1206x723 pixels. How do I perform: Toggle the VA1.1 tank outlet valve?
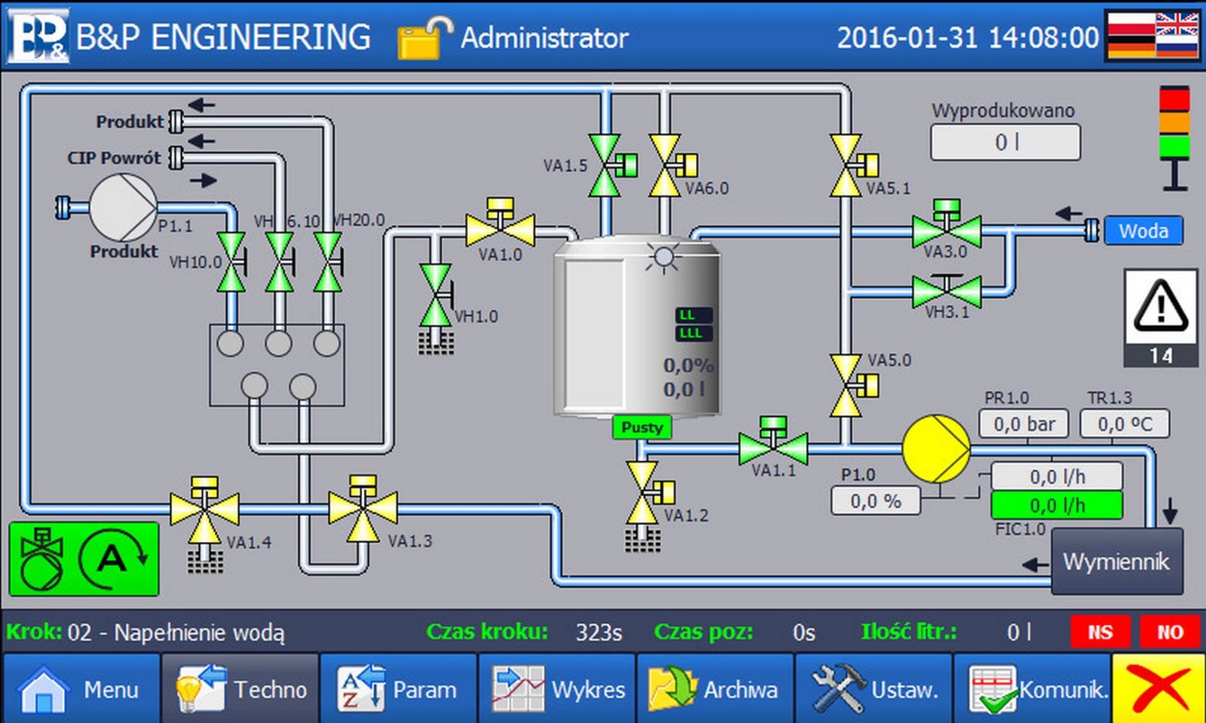tap(773, 448)
